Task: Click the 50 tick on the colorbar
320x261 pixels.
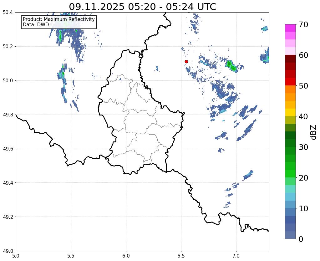Action: pyautogui.click(x=303, y=86)
